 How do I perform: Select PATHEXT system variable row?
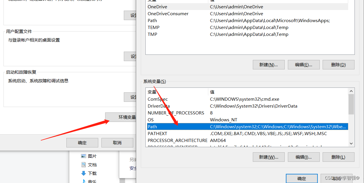coord(247,134)
